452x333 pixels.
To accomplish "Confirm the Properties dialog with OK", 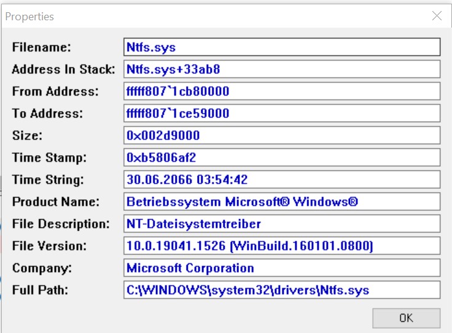I will (406, 318).
